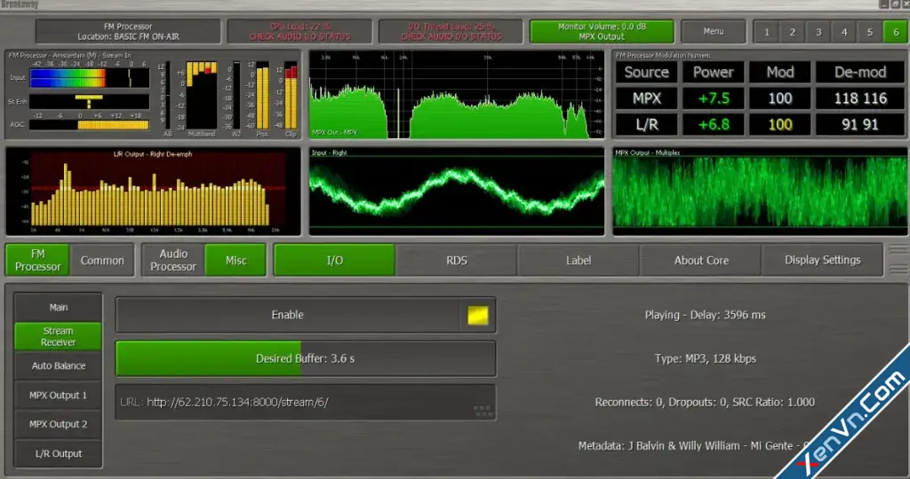Image resolution: width=910 pixels, height=479 pixels.
Task: Click the St Enh meter
Action: click(x=90, y=101)
